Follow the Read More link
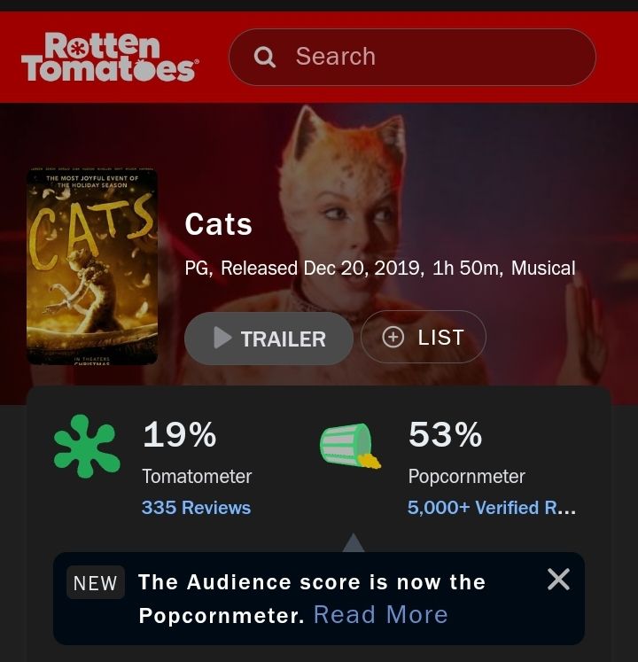Image resolution: width=638 pixels, height=662 pixels. 380,615
